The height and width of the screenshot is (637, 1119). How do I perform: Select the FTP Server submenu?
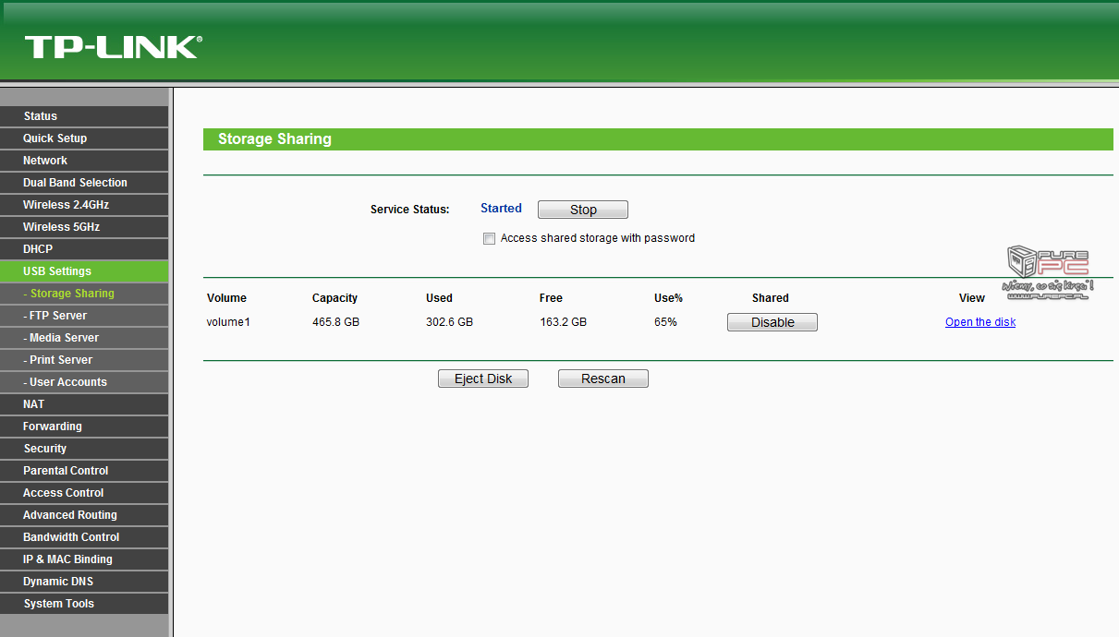tap(57, 316)
